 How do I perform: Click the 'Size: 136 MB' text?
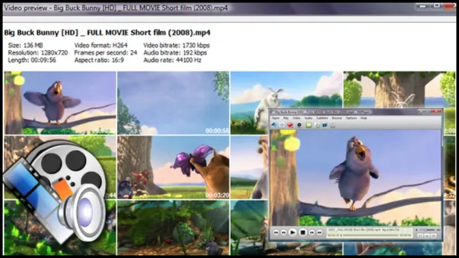pyautogui.click(x=26, y=45)
